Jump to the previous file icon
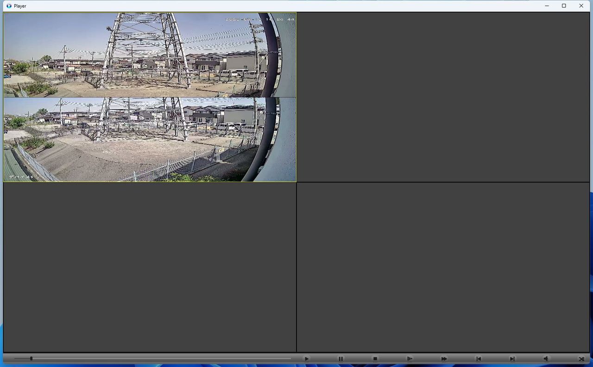 click(x=479, y=359)
